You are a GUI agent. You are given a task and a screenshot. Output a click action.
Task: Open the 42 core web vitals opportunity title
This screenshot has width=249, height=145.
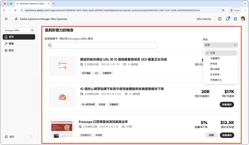tap(122, 89)
